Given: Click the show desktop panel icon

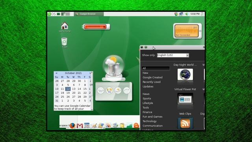Looking at the screenshot, I should click(59, 14).
